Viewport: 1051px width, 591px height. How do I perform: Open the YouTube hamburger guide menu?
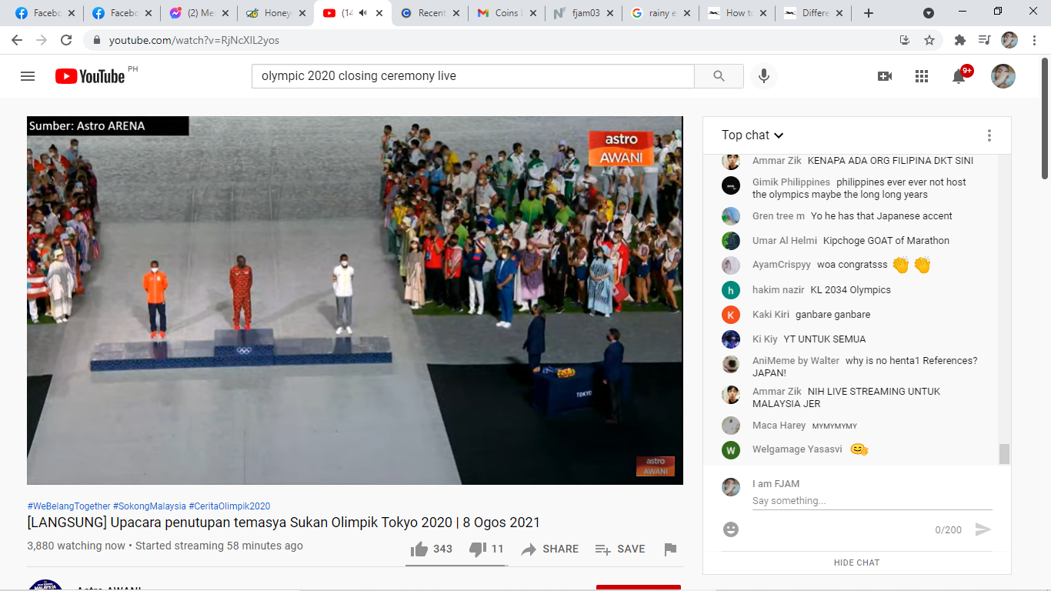tap(28, 76)
